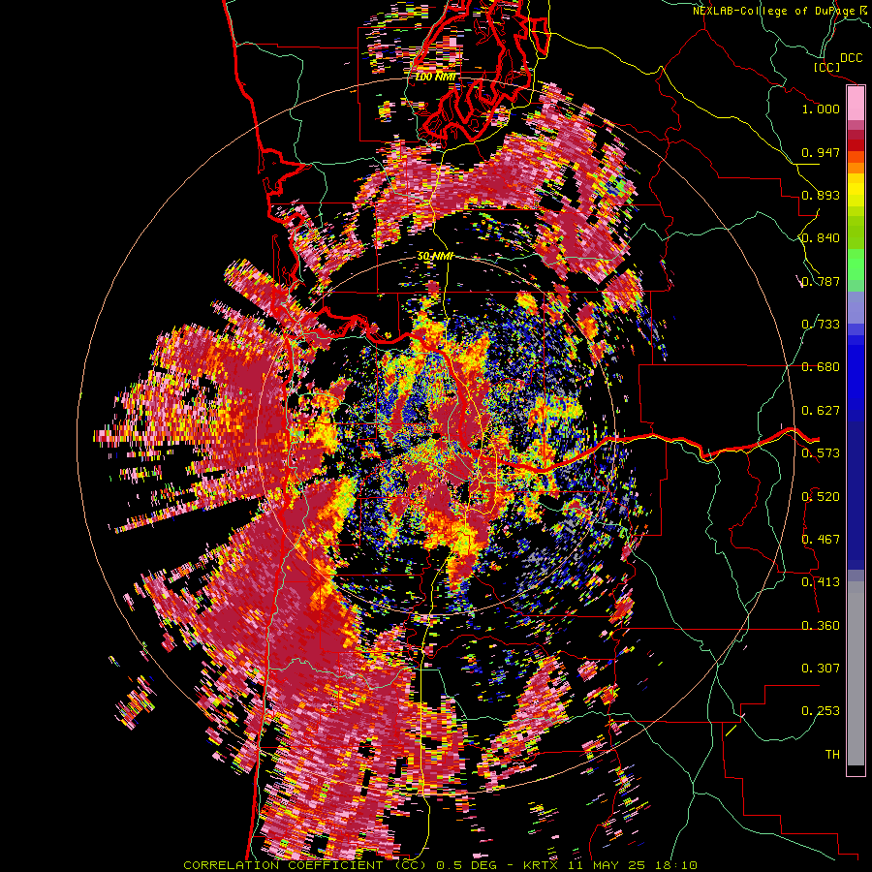Click the KRTX radar site identifier

[x=540, y=865]
